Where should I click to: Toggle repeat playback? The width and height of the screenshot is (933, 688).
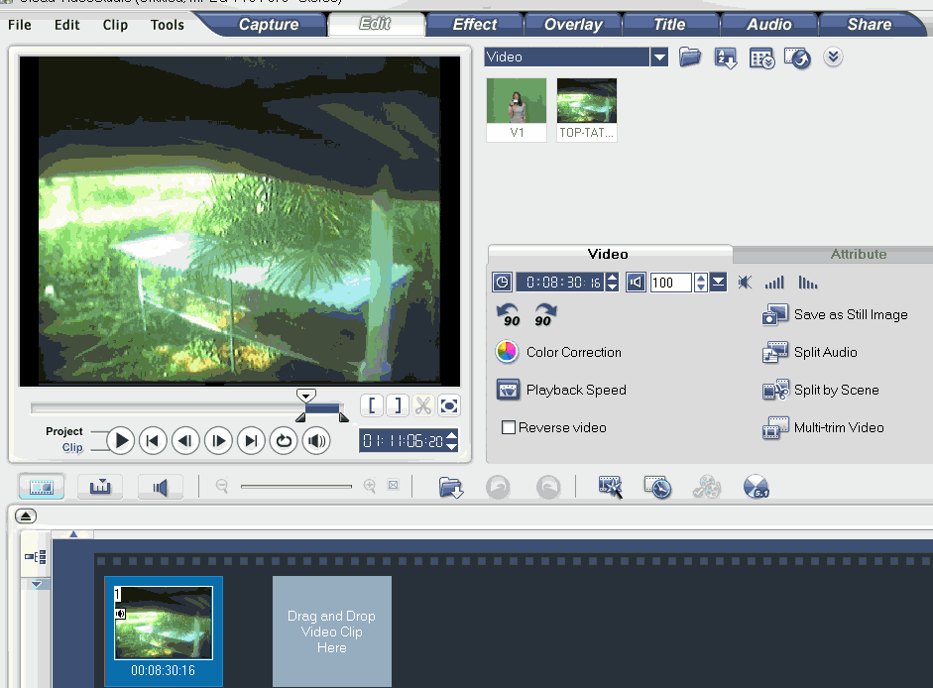(x=284, y=441)
